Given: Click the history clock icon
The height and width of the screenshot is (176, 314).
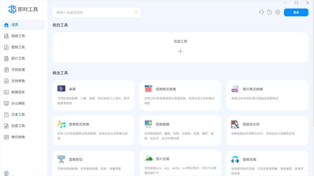Looking at the screenshot, I should (269, 12).
